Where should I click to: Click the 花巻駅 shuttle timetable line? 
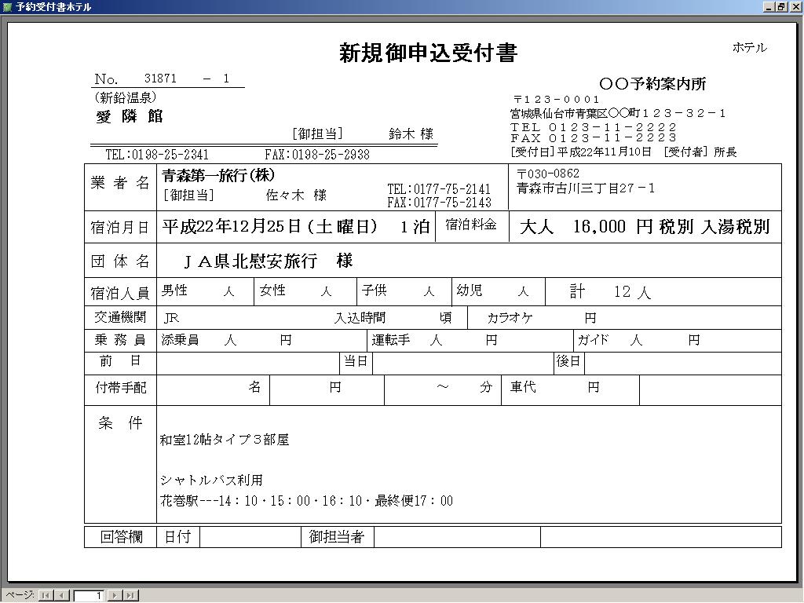tap(307, 501)
